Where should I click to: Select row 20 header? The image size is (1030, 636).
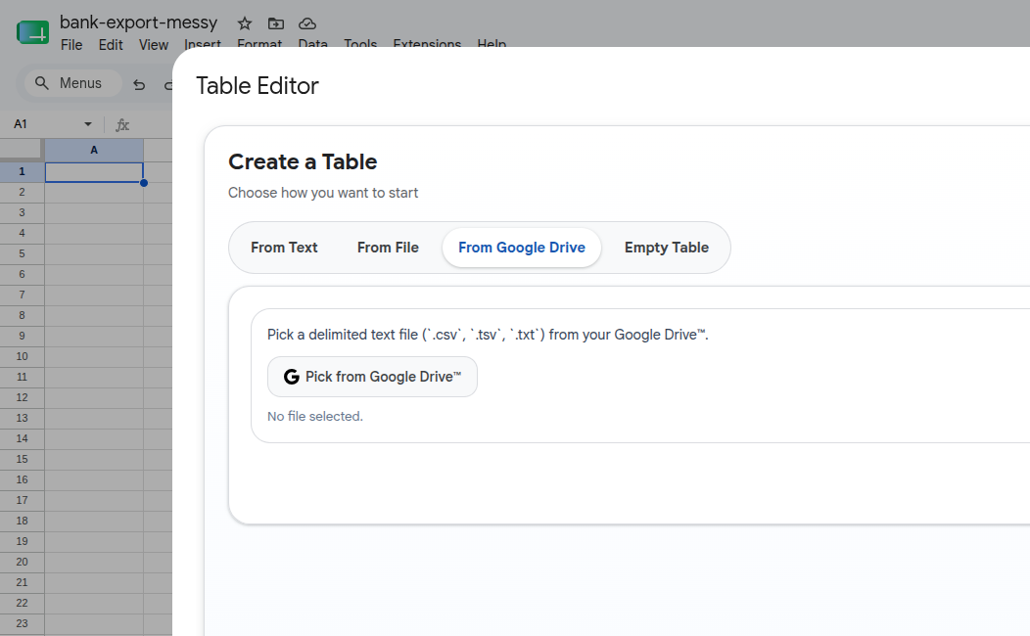[22, 562]
